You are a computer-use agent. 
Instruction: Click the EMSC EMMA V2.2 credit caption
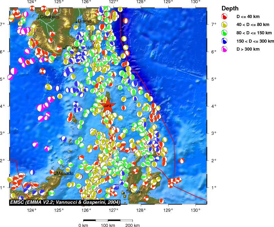[65, 202]
